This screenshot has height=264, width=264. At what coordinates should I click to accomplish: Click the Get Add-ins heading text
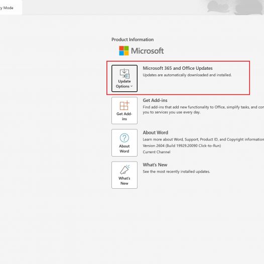(x=155, y=100)
